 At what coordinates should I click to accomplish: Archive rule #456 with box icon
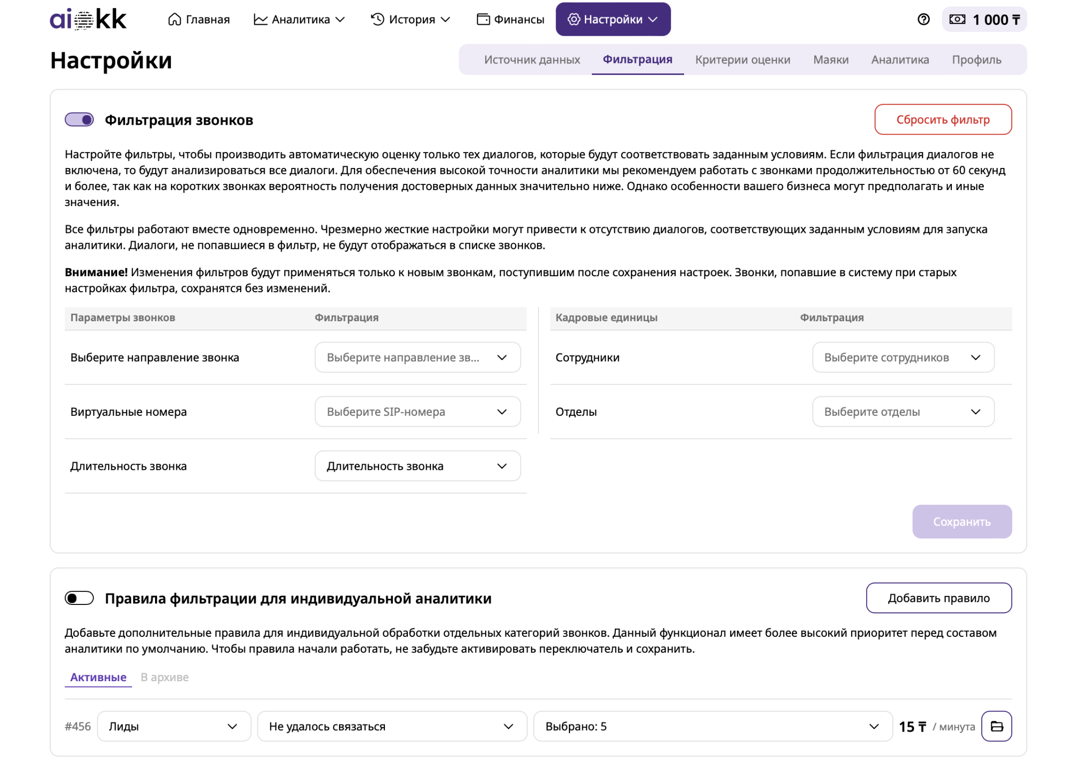pyautogui.click(x=996, y=726)
